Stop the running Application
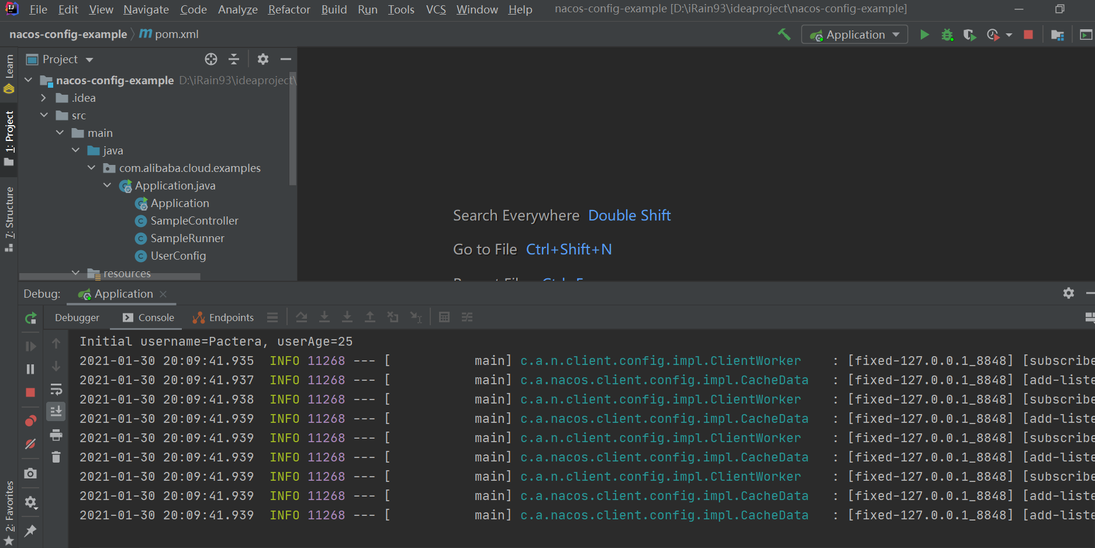This screenshot has width=1095, height=548. pyautogui.click(x=1028, y=35)
